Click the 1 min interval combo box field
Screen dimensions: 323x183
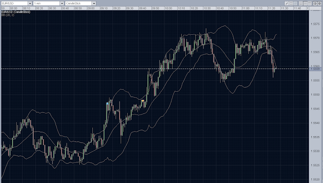(48, 4)
